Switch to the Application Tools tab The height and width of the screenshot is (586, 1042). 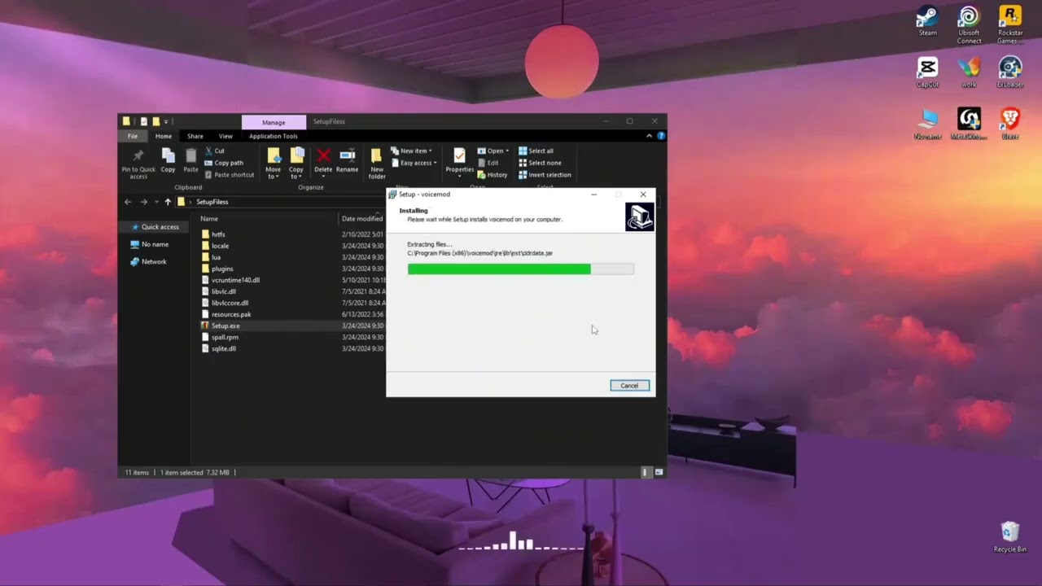click(274, 136)
